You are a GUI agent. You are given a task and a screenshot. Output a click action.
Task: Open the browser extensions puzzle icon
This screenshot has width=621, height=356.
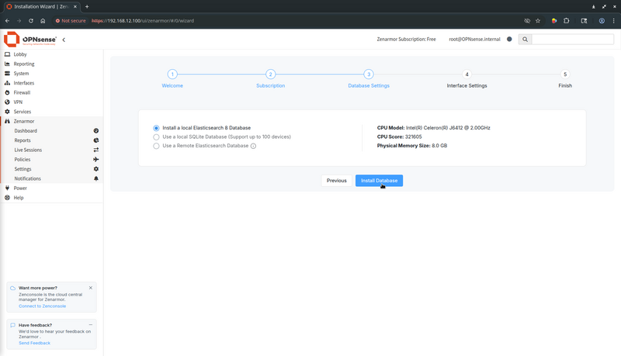coord(567,21)
